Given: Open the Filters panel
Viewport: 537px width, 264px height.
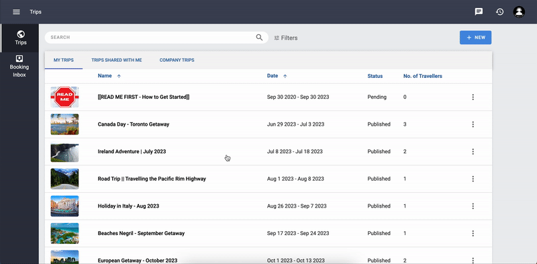Looking at the screenshot, I should coord(286,38).
